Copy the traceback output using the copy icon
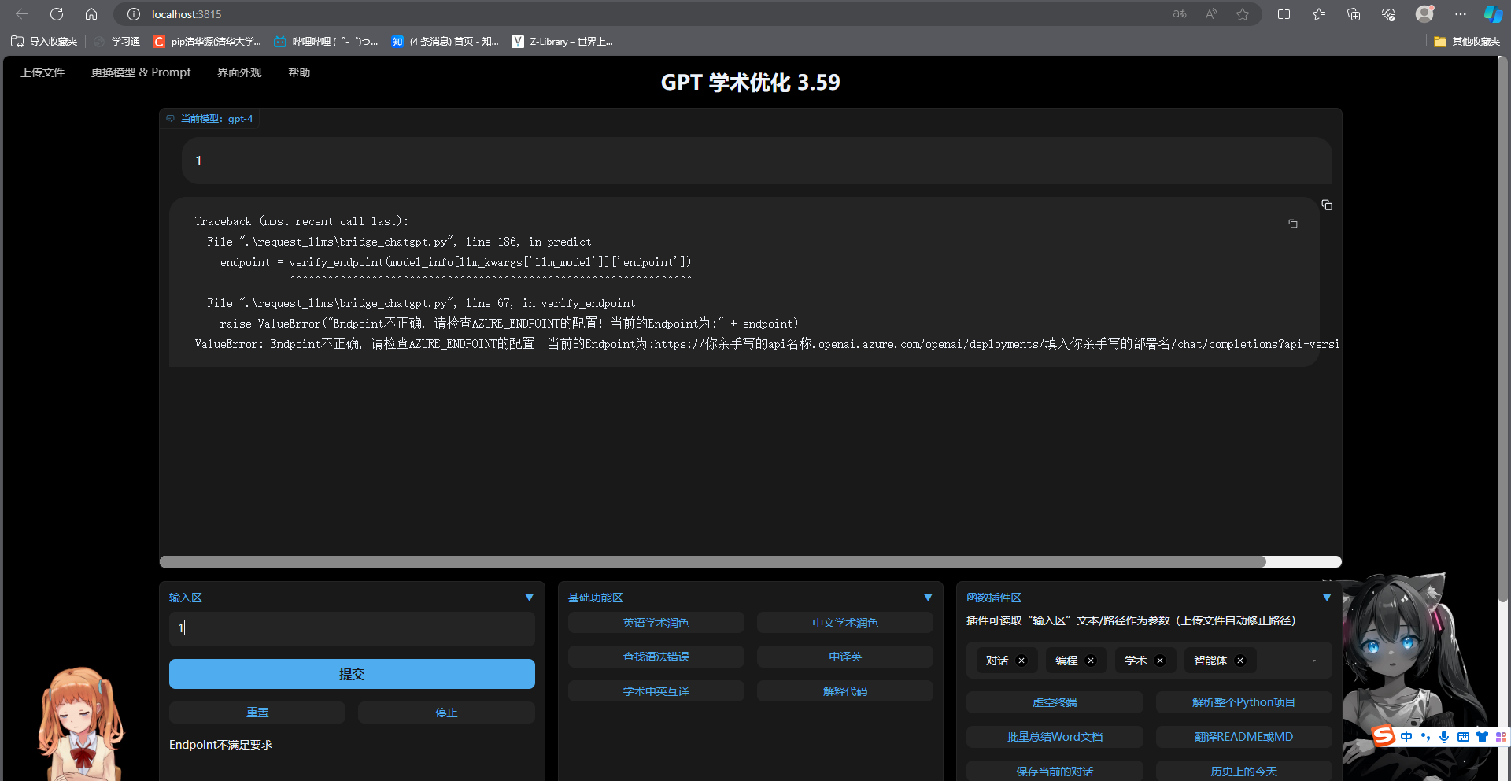Image resolution: width=1511 pixels, height=781 pixels. [1292, 224]
